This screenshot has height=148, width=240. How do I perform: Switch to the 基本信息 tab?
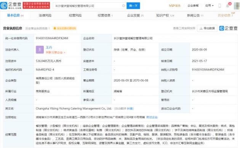[15, 15]
